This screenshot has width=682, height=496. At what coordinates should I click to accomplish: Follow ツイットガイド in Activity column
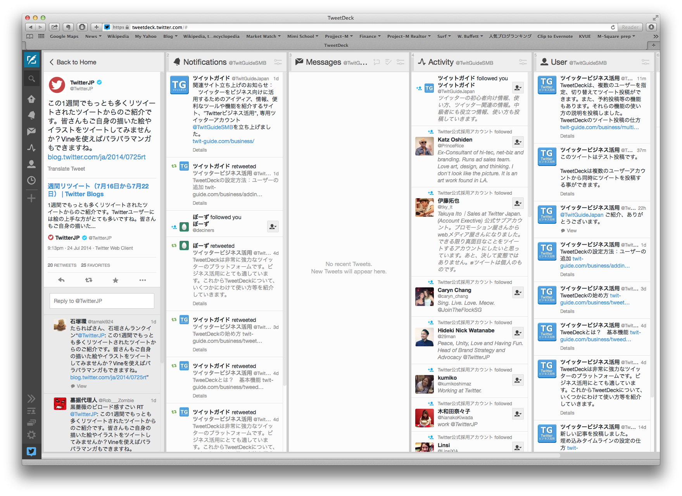pyautogui.click(x=518, y=88)
